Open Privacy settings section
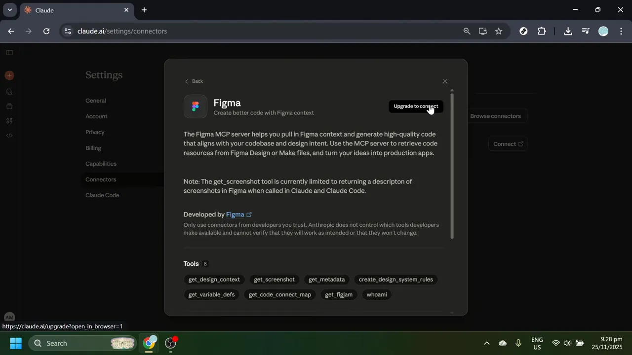 (95, 132)
